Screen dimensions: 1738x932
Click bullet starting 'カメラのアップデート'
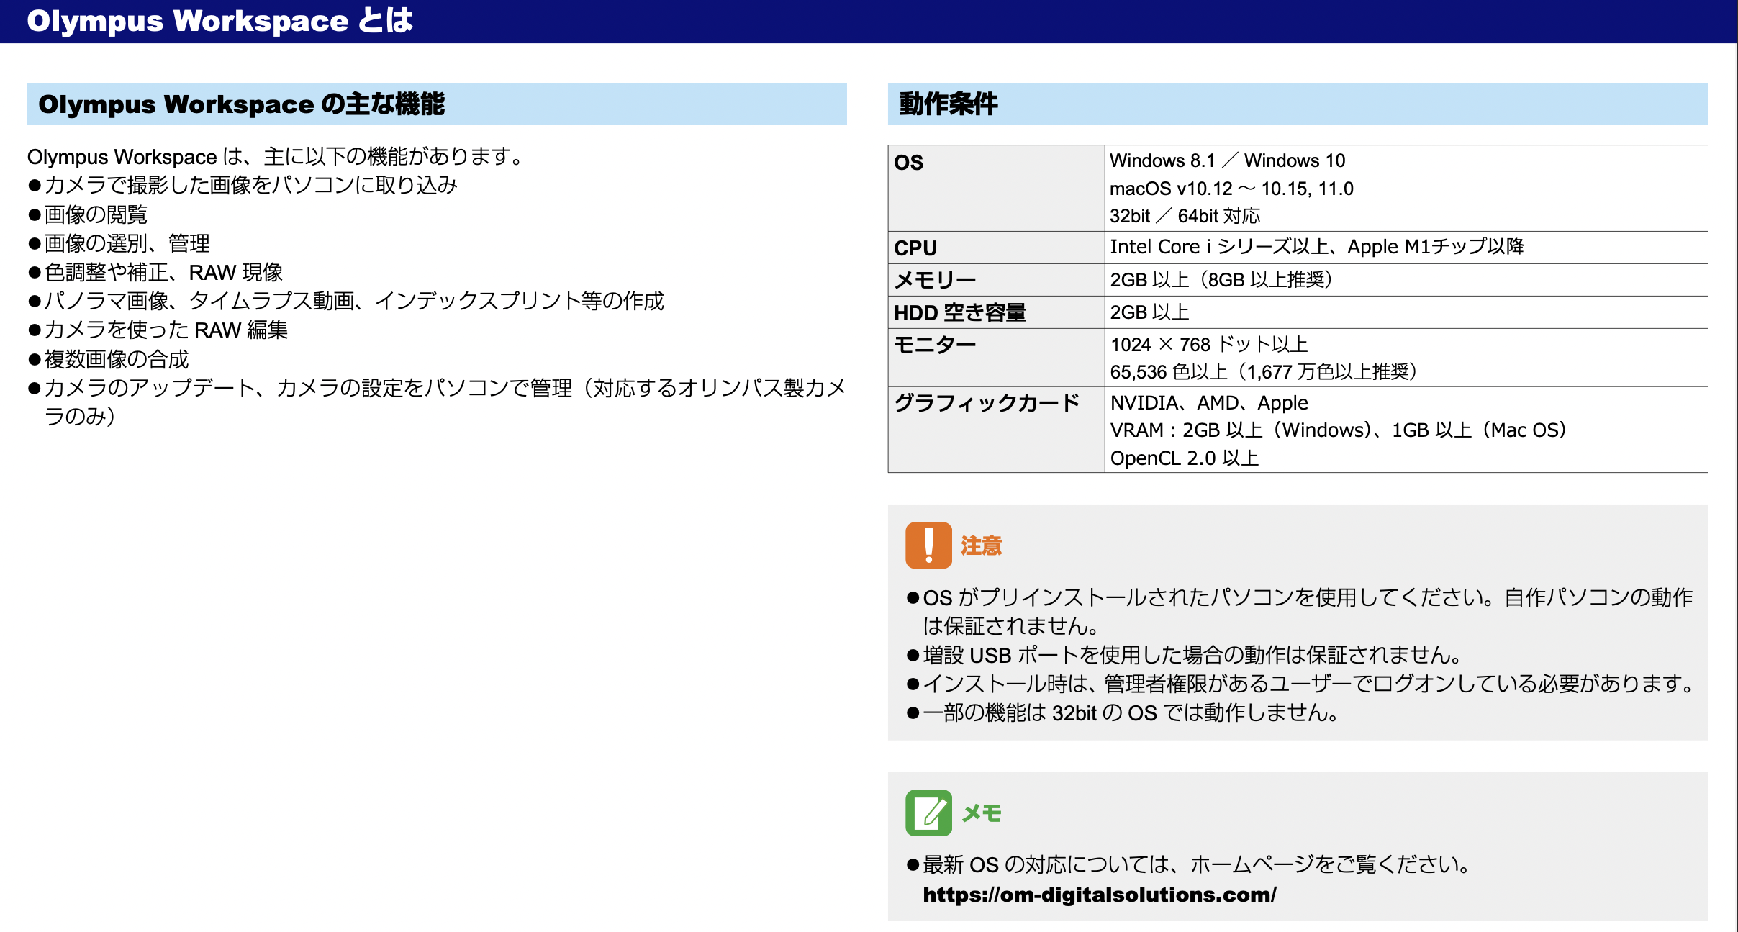(x=437, y=402)
